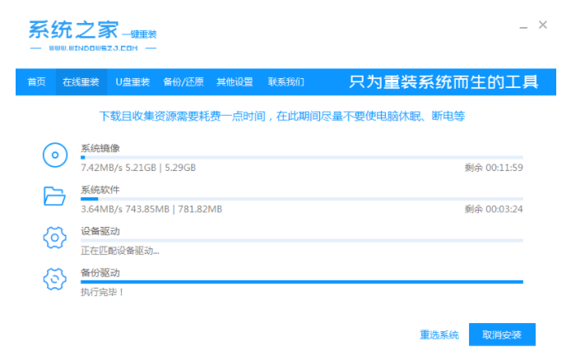Viewport: 562px width, 356px height.
Task: Open the U盘重装 tab
Action: (x=132, y=82)
